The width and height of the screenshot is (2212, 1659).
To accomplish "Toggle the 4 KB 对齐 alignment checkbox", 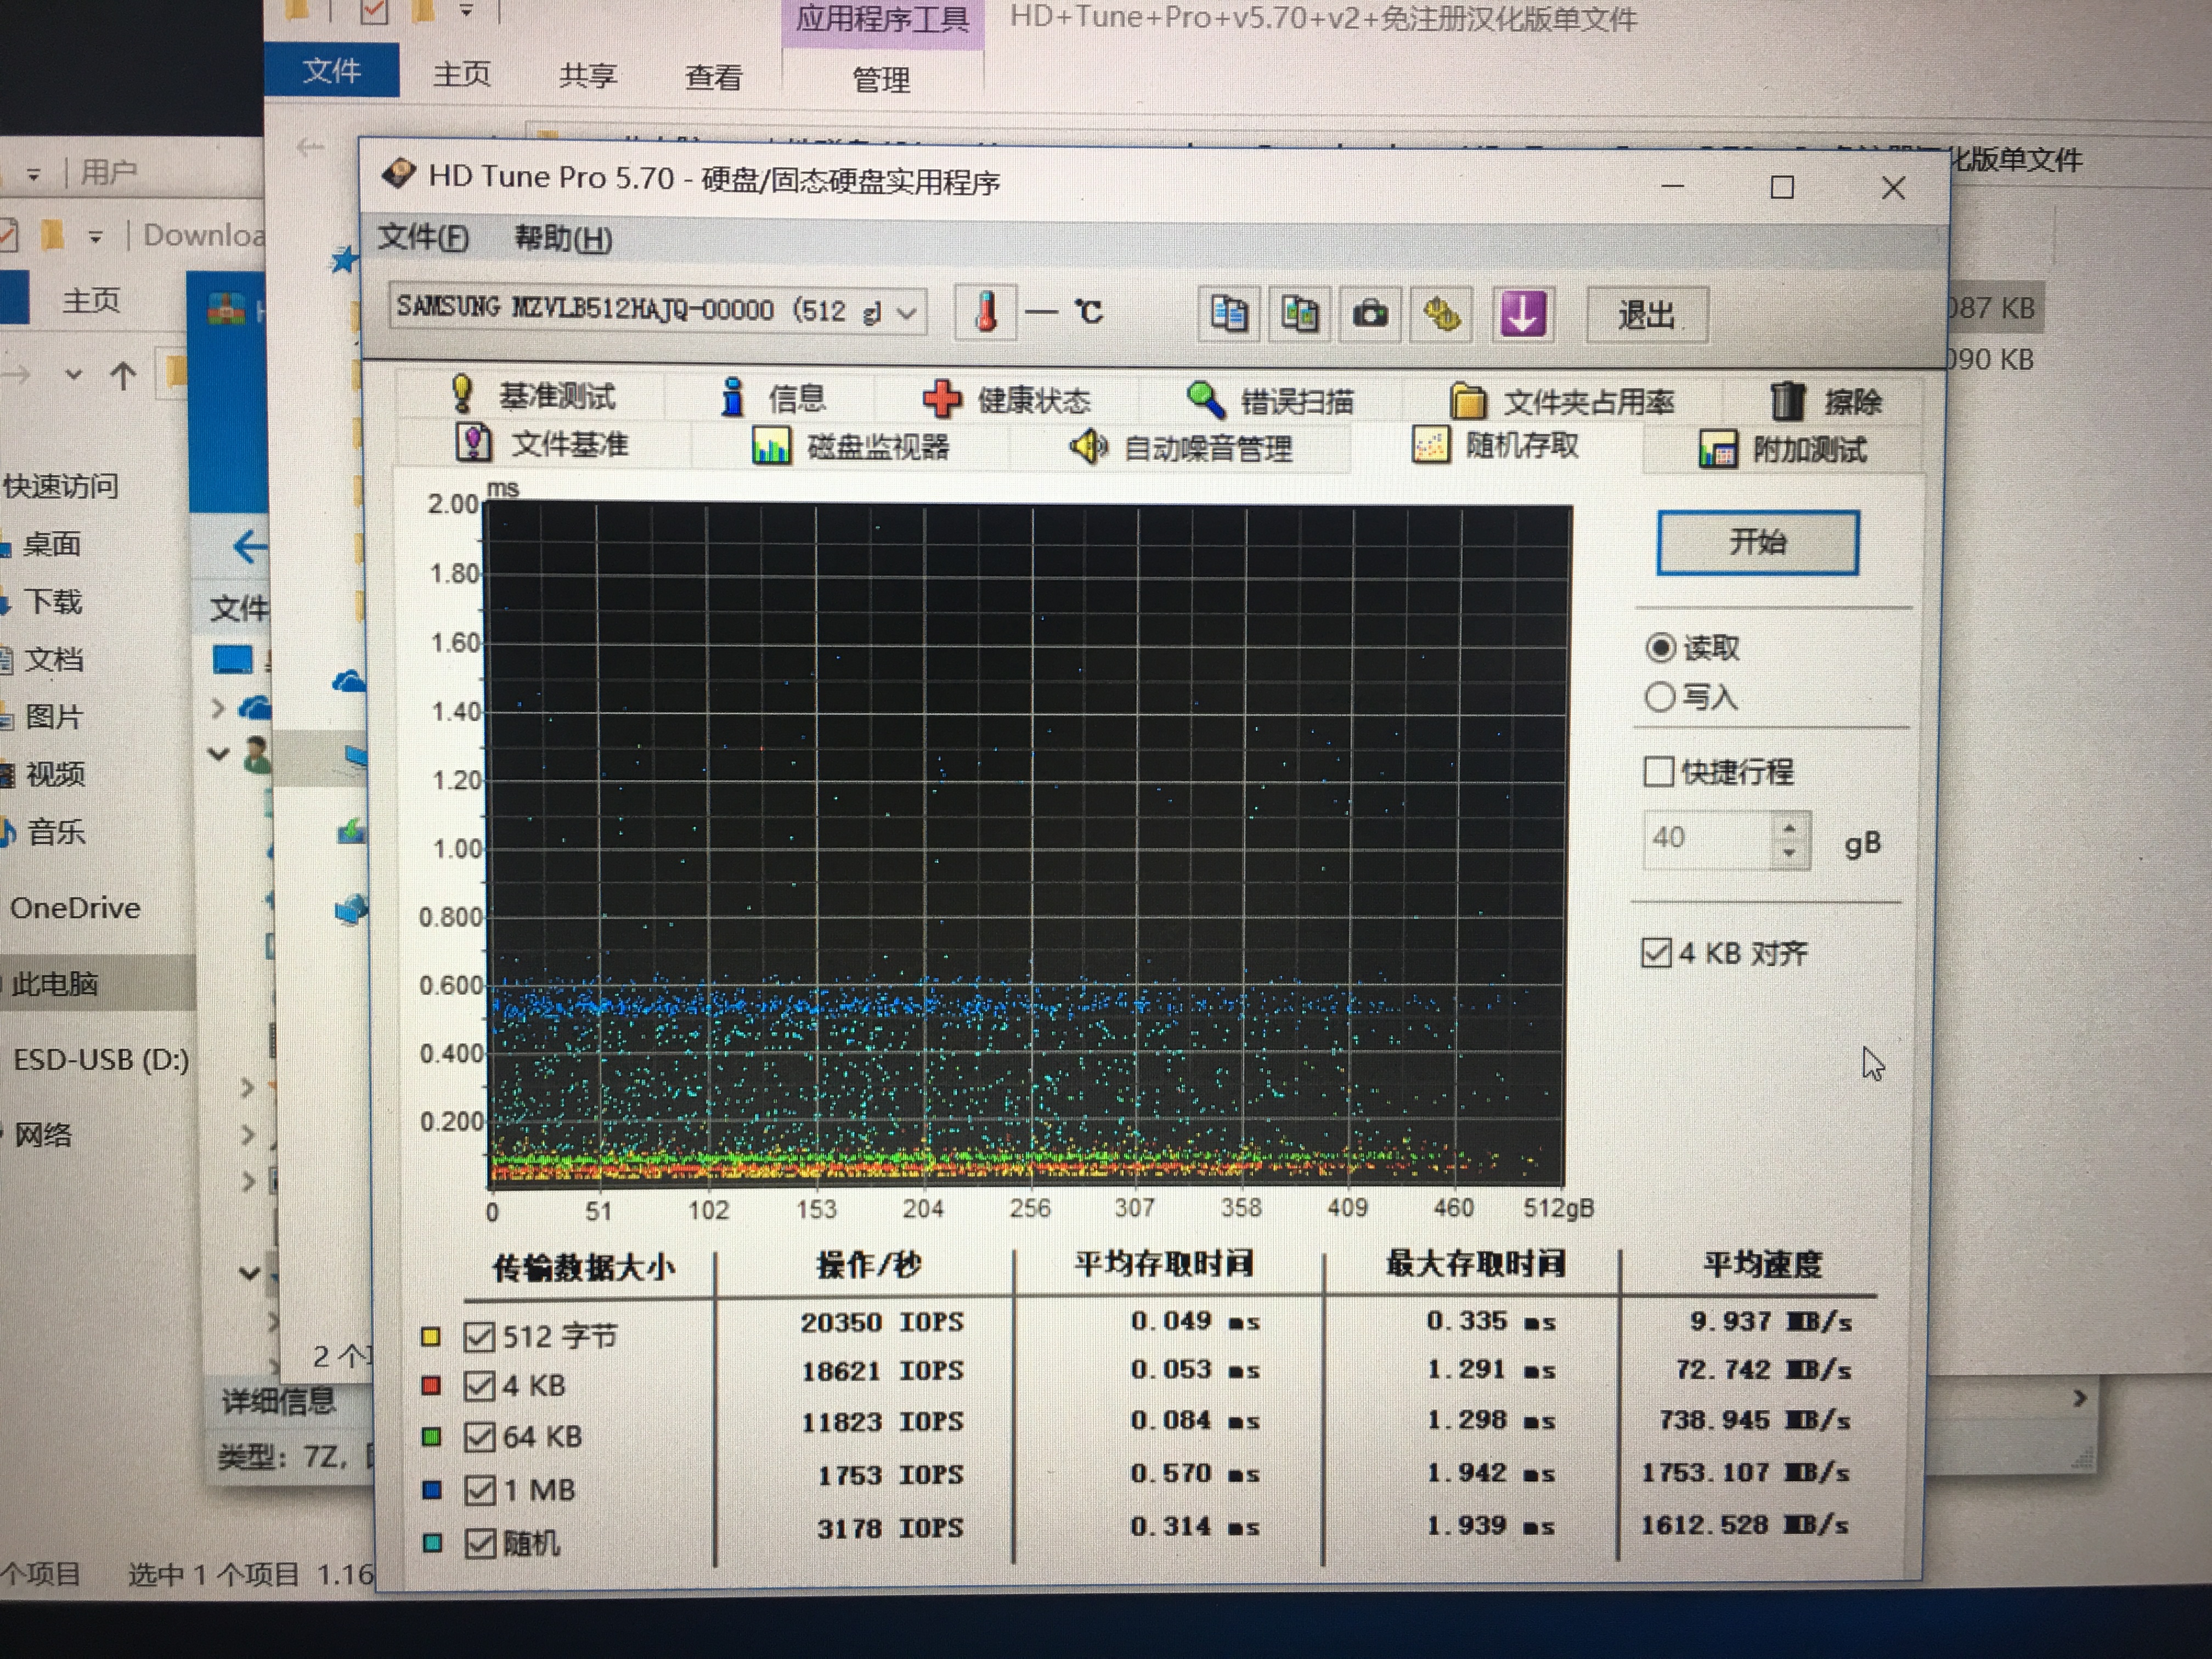I will point(1656,952).
